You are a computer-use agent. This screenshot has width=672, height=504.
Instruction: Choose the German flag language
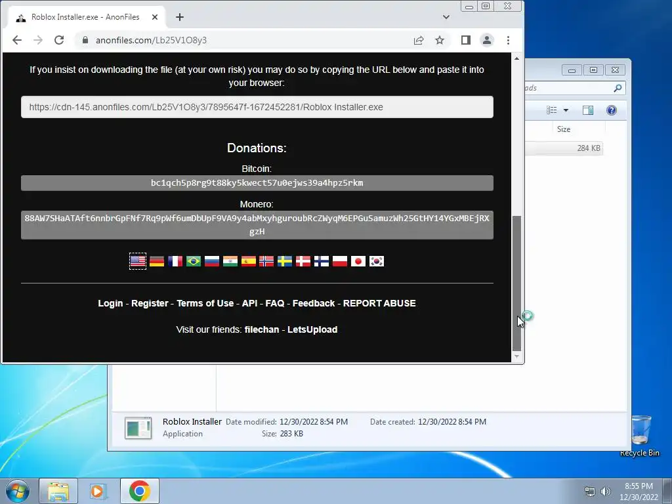157,261
